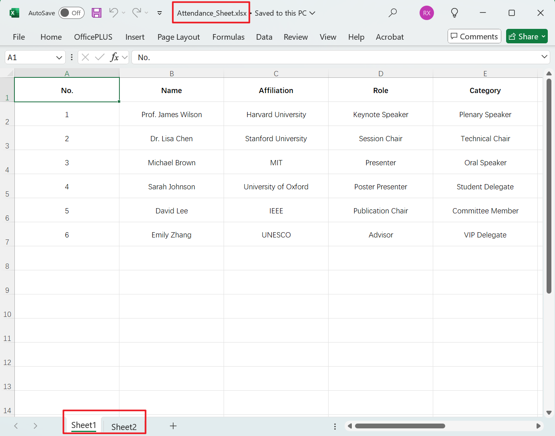This screenshot has width=555, height=436.
Task: Click the insert function fx icon
Action: point(115,57)
